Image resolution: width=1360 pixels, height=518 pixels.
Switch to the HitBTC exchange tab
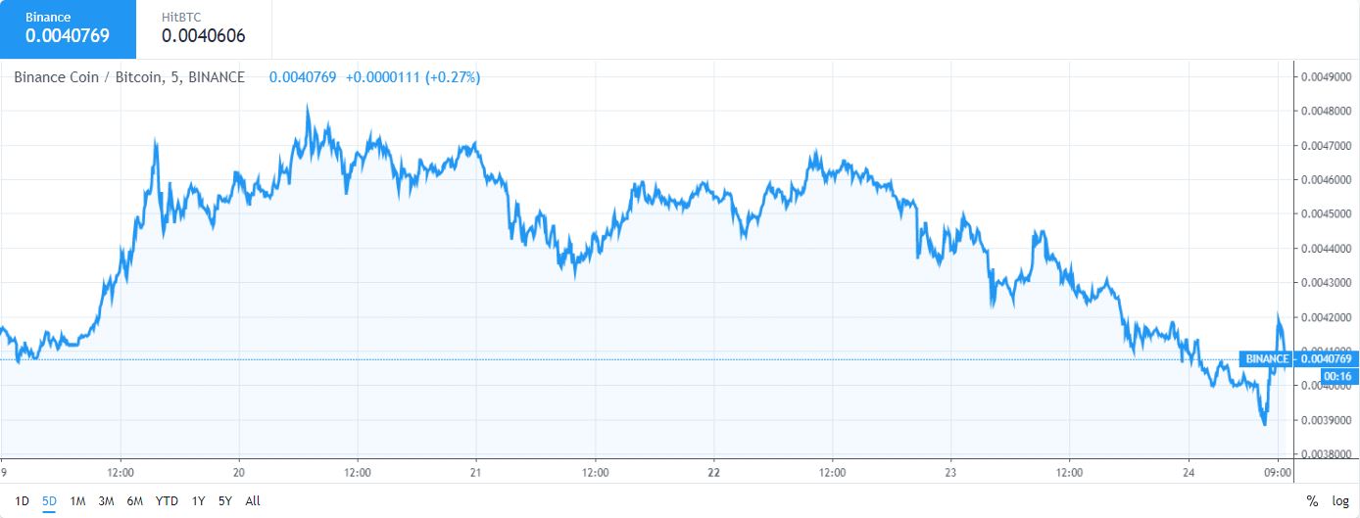coord(203,28)
